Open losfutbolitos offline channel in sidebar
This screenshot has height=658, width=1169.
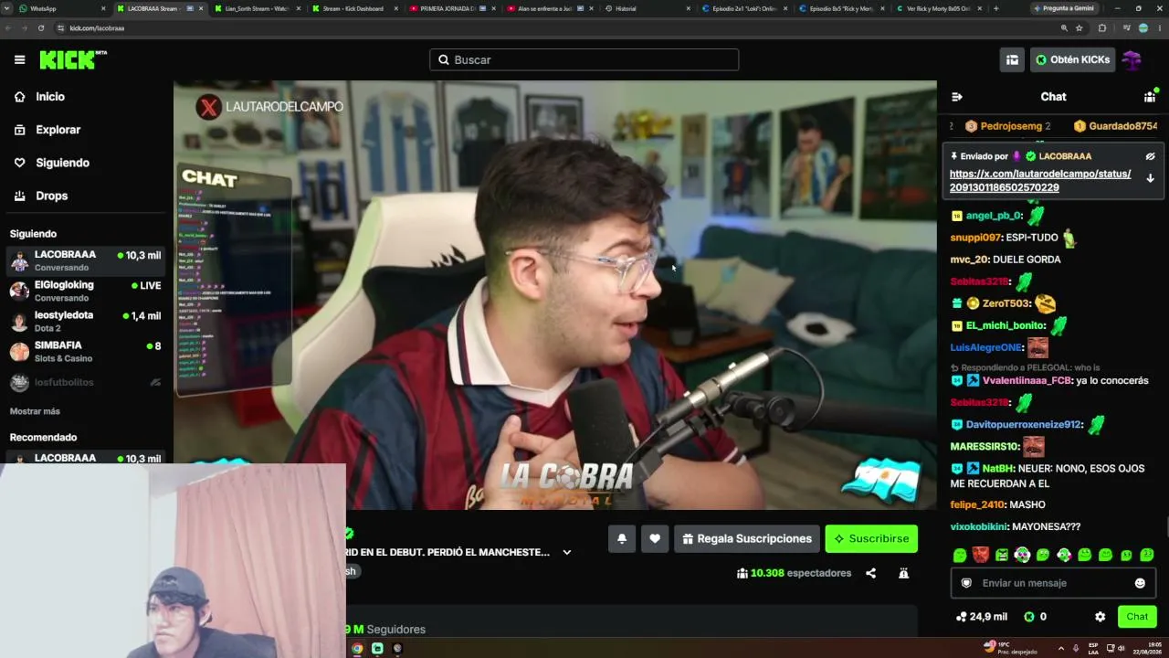(x=87, y=383)
